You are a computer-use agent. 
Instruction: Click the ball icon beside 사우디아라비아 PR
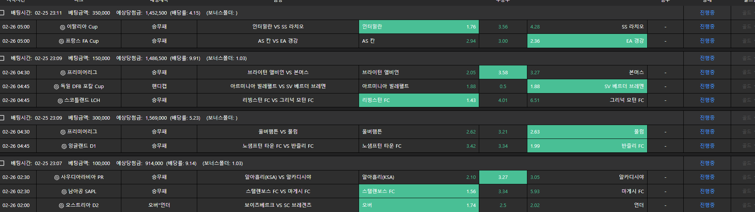pos(57,178)
